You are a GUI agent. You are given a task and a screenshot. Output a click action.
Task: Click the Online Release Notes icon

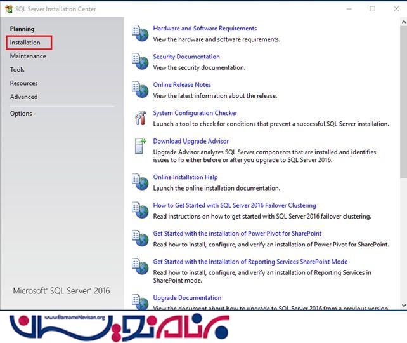[x=139, y=89]
